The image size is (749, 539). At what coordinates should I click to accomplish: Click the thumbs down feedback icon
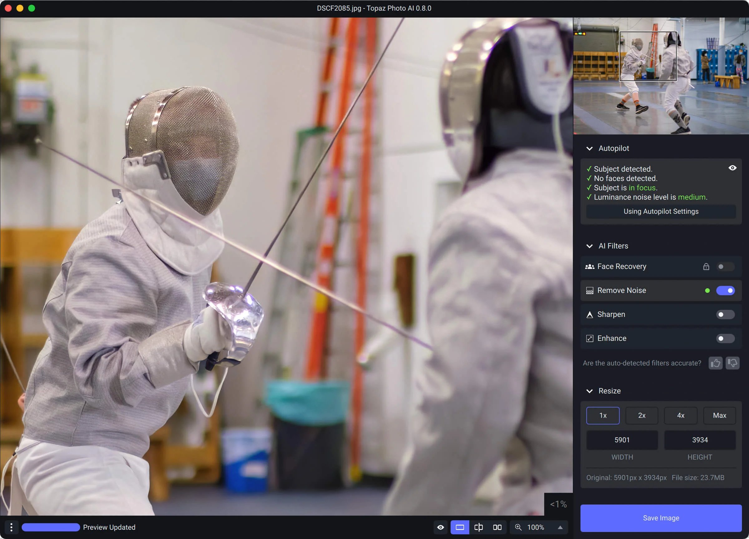coord(732,363)
